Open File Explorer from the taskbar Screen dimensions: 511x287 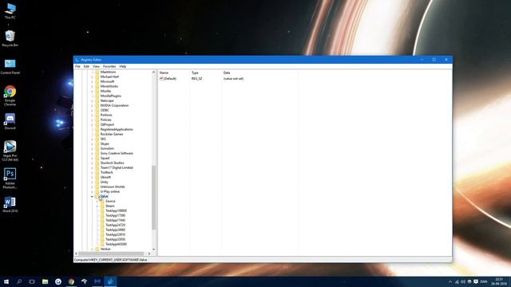pos(45,281)
